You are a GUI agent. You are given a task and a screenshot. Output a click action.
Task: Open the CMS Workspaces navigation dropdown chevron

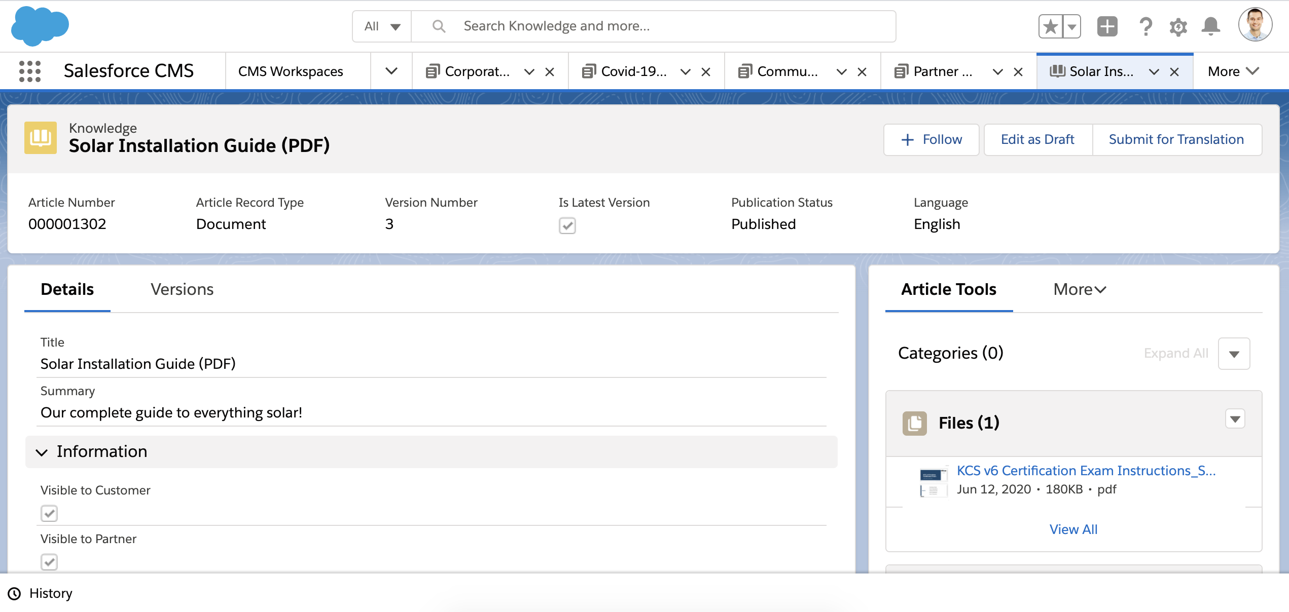[391, 71]
